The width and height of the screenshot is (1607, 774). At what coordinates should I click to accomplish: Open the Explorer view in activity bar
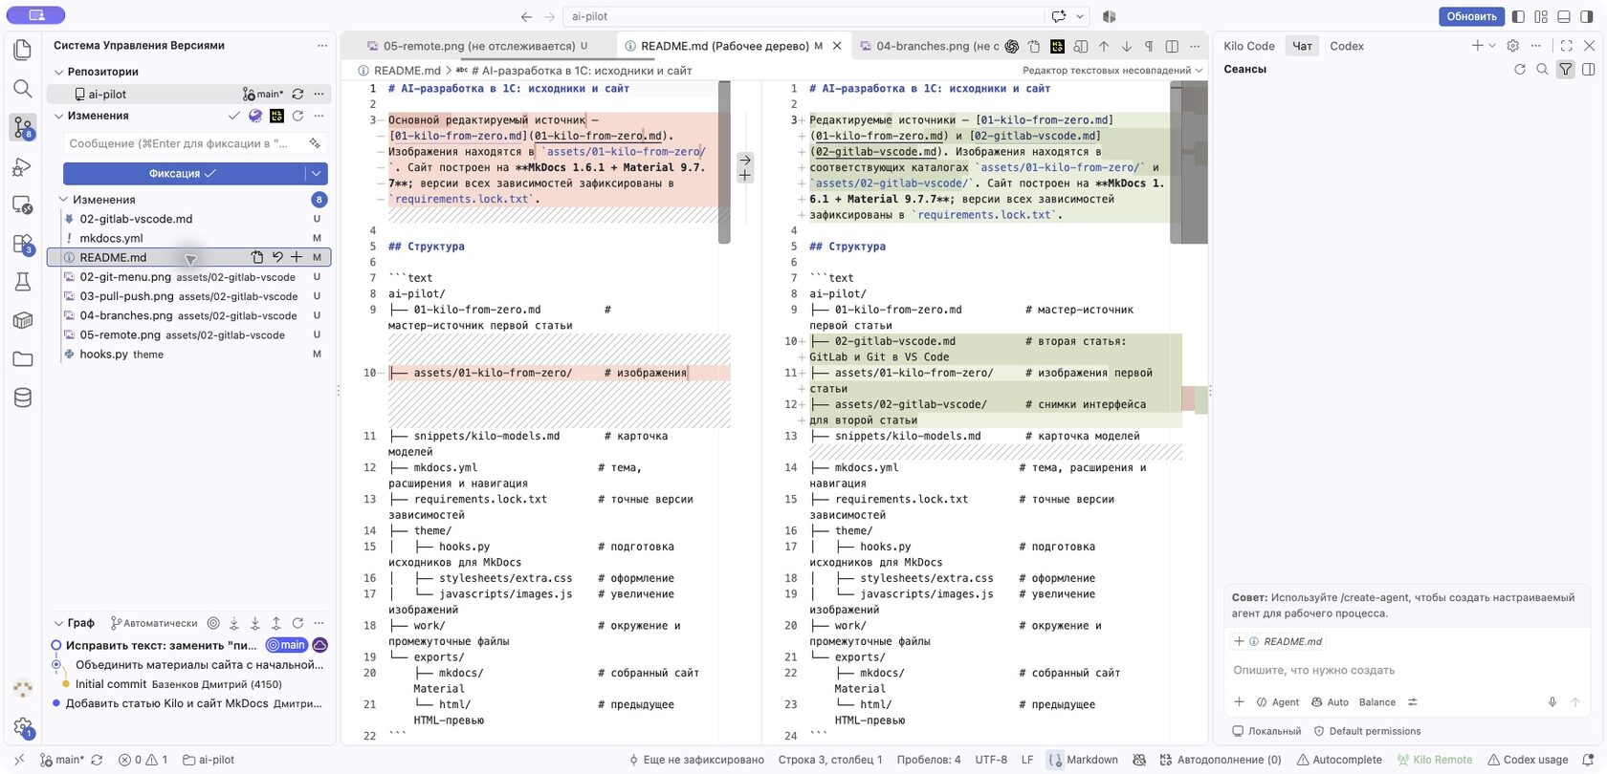pyautogui.click(x=23, y=50)
